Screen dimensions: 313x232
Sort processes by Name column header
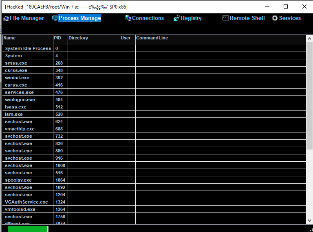[27, 38]
